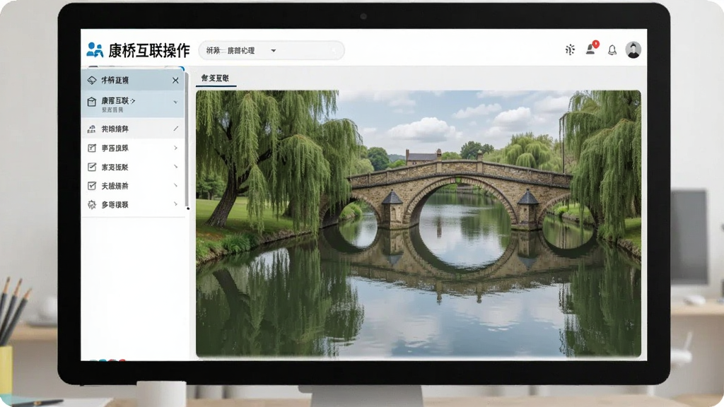Click the team people icon in the sidebar
This screenshot has height=407, width=724.
pos(92,129)
